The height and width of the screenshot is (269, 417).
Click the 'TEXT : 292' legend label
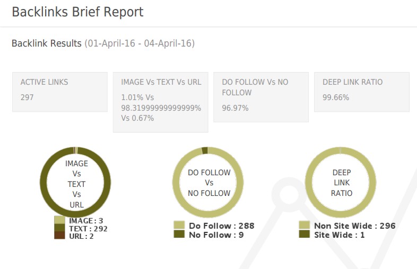(x=88, y=229)
